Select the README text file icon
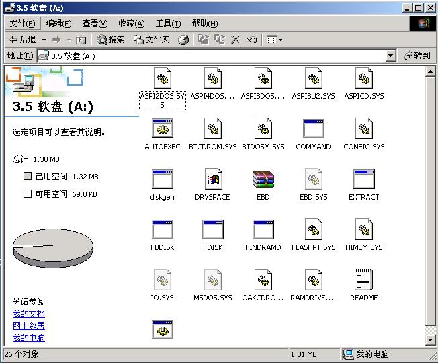This screenshot has width=438, height=363. [363, 280]
